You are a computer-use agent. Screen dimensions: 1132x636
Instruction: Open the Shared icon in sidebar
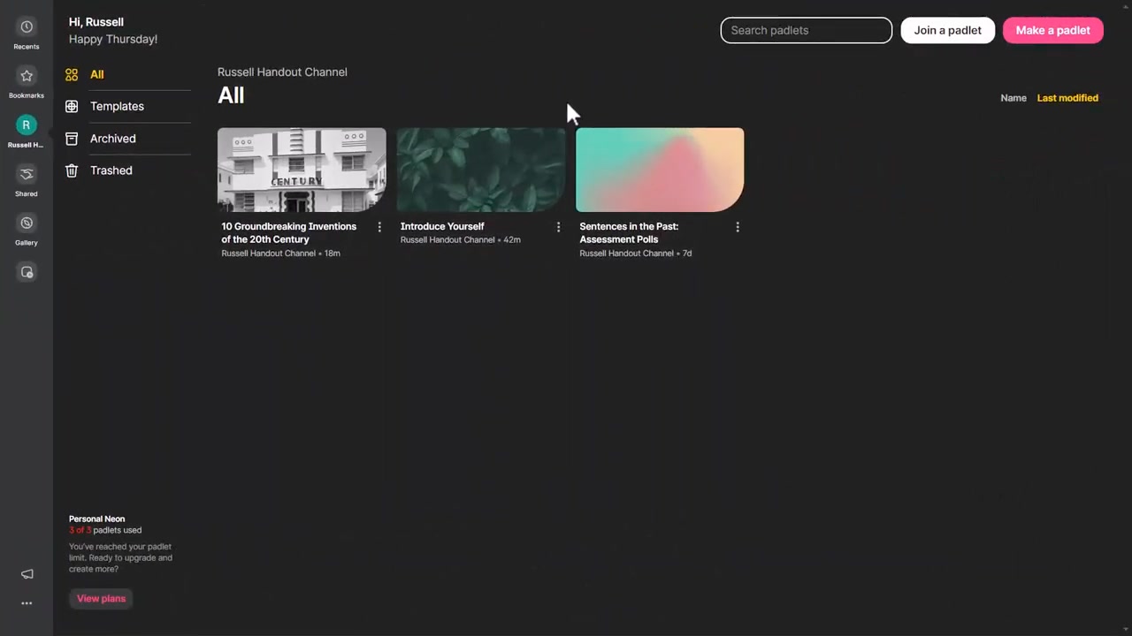(27, 174)
